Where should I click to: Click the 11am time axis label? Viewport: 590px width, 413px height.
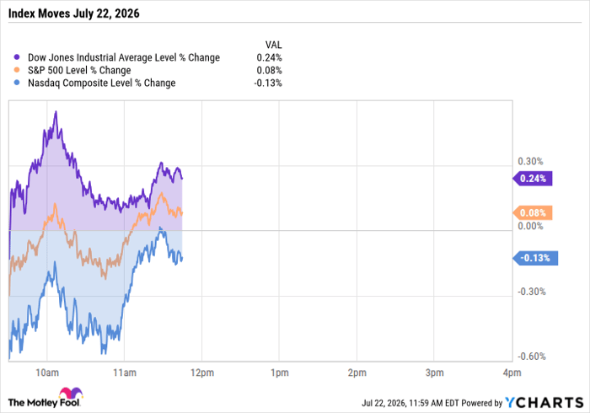tap(125, 373)
